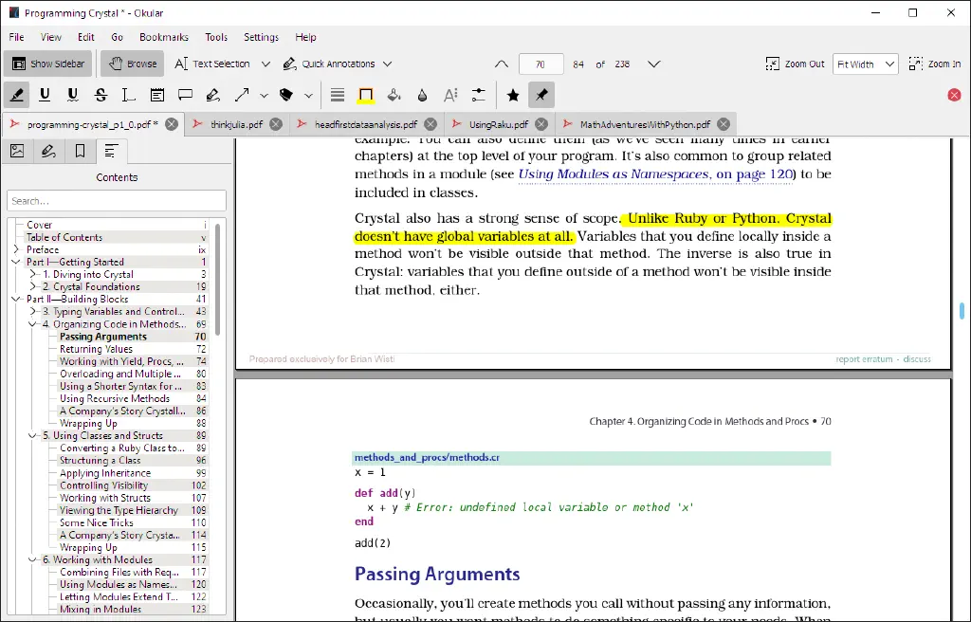971x622 pixels.
Task: Click the Quick Annotations button
Action: coord(329,64)
